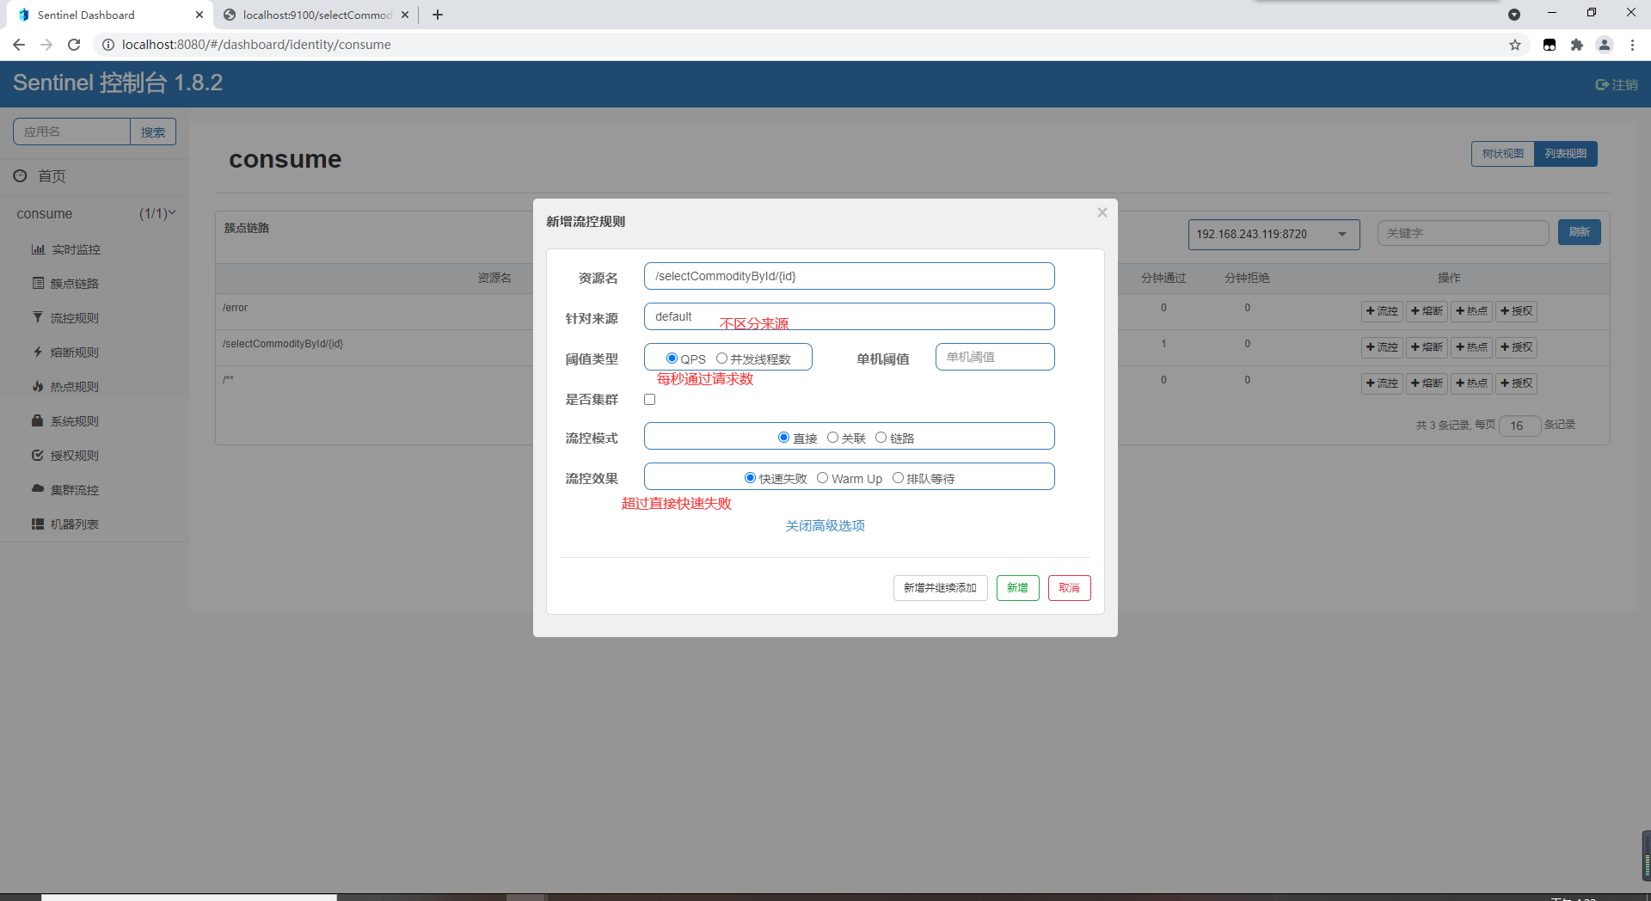Viewport: 1651px width, 901px height.
Task: Click the 应用名 search field
Action: pyautogui.click(x=71, y=132)
